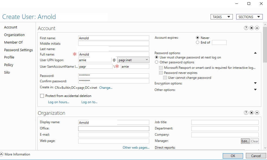Enable Protect from accidental deletion checkbox
Screen dimensions: 267x160
(x=42, y=96)
